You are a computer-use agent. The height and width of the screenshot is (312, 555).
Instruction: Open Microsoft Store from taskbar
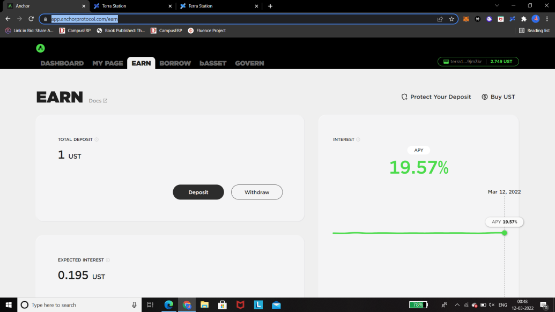223,305
